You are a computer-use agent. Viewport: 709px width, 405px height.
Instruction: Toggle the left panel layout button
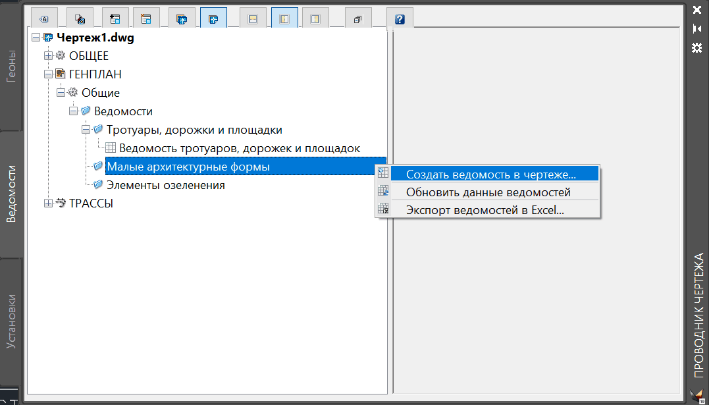point(284,19)
